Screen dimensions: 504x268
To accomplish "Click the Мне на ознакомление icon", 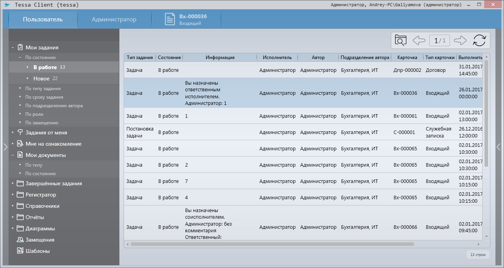I will pos(20,144).
